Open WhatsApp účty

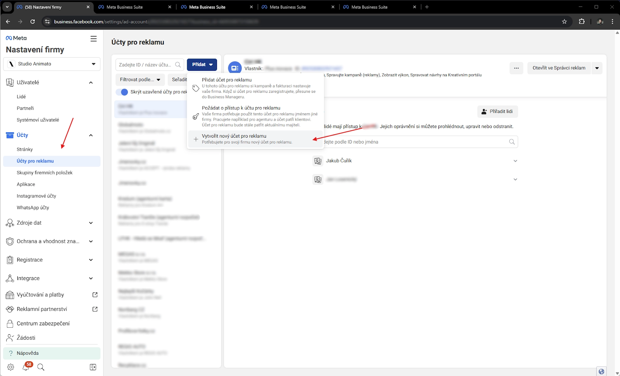(33, 207)
